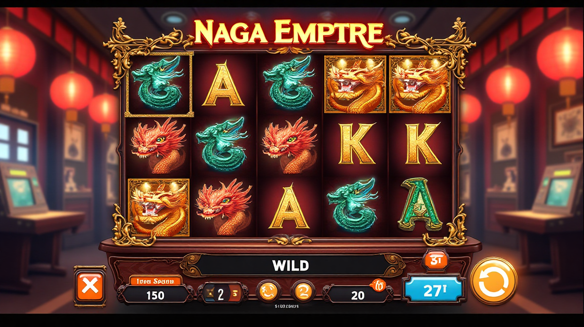Adjust the 2 multiplier stepper control
Screen dimensions: 584x327
pyautogui.click(x=222, y=293)
